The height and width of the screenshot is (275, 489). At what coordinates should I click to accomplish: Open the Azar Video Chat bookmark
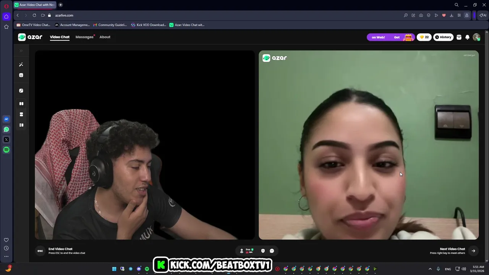pos(187,25)
